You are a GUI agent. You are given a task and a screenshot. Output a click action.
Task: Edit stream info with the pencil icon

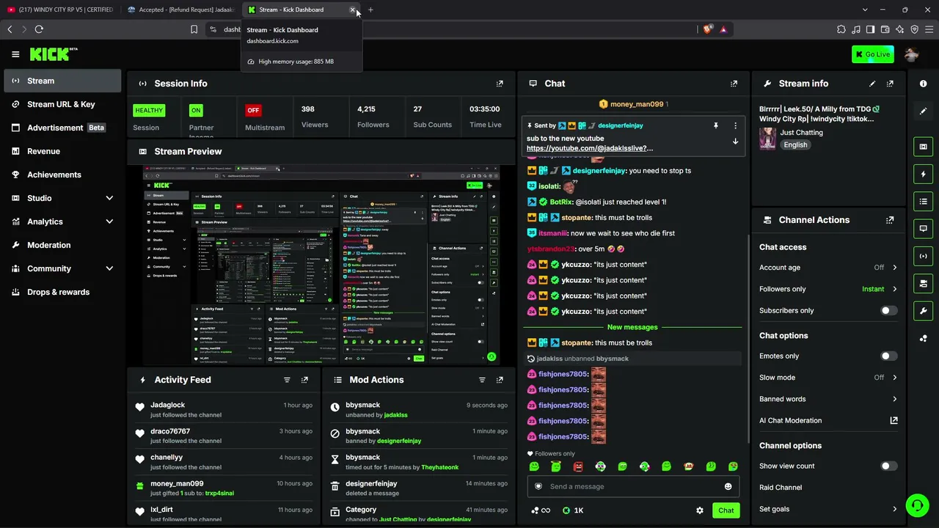pos(872,84)
